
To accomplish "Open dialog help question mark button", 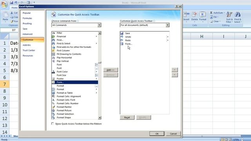I will click(x=176, y=6).
